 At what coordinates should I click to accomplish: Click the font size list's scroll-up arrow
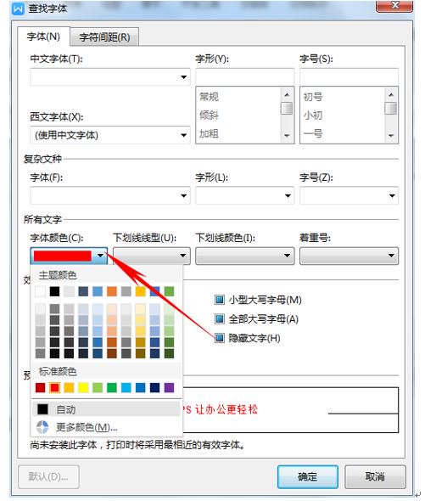(x=391, y=95)
